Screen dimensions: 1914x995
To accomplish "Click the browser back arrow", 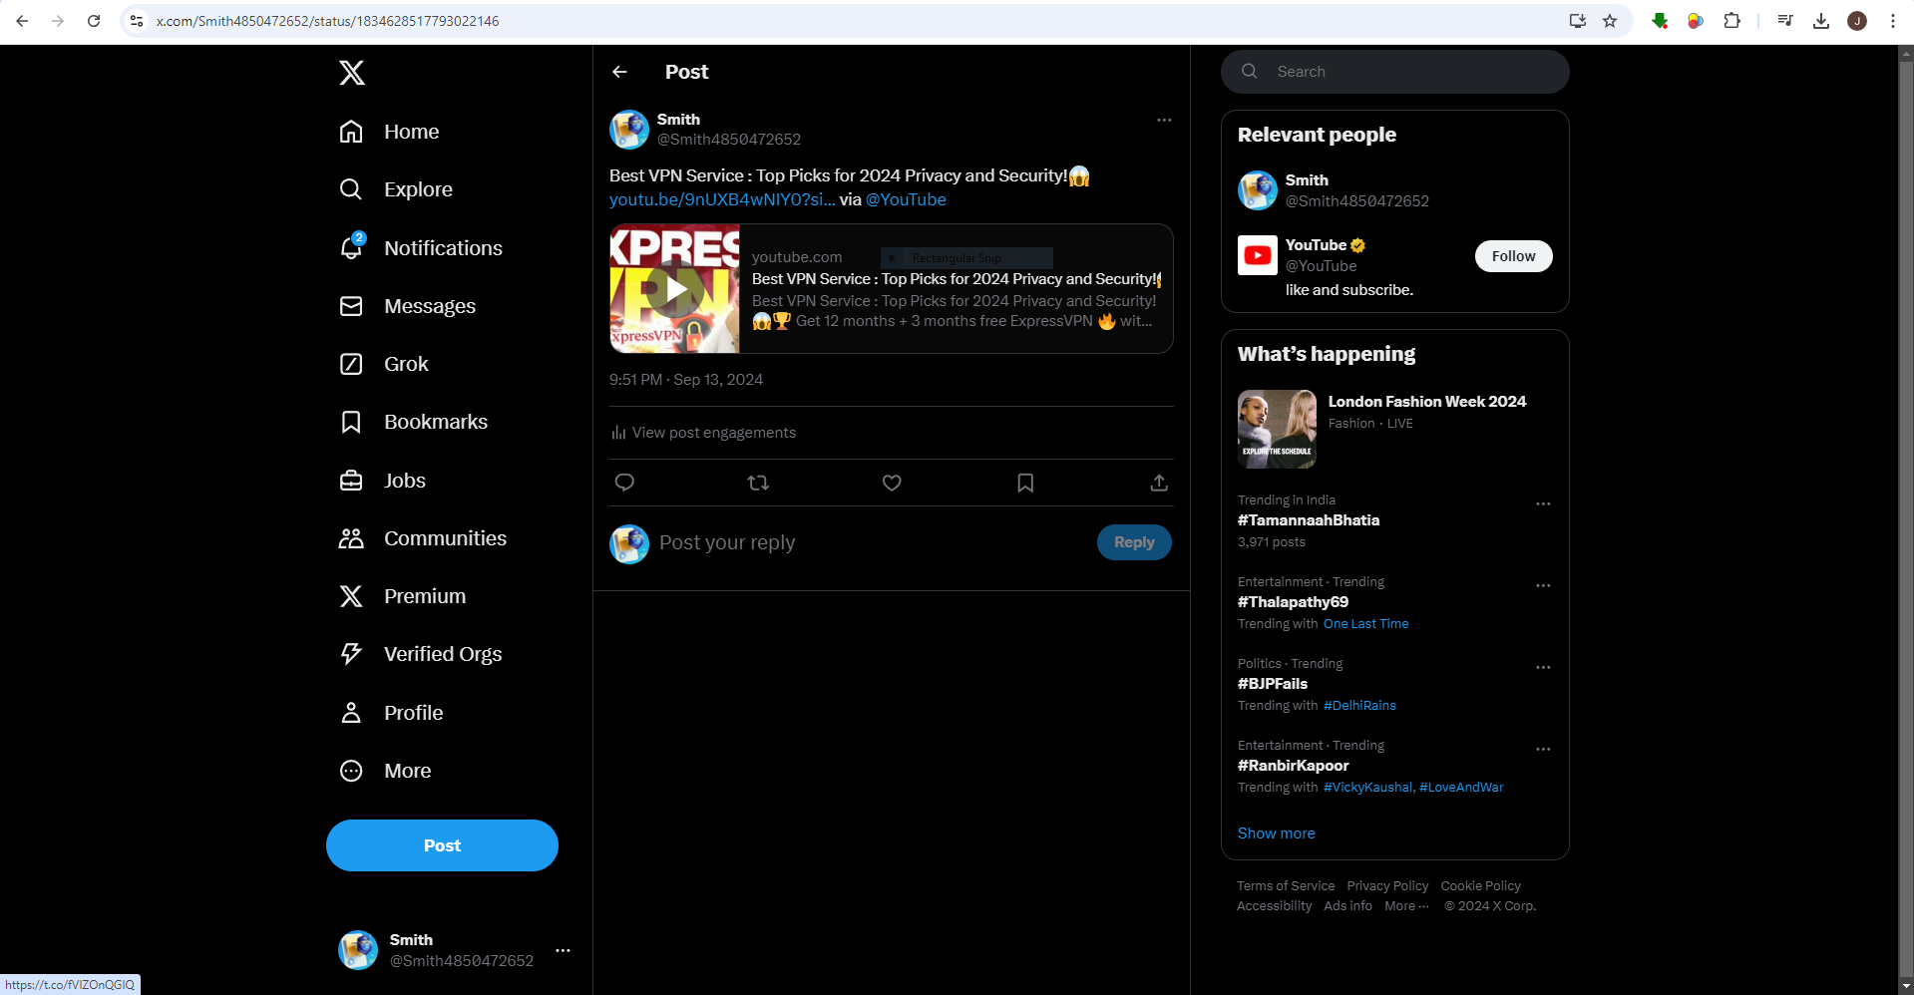I will click(x=22, y=21).
